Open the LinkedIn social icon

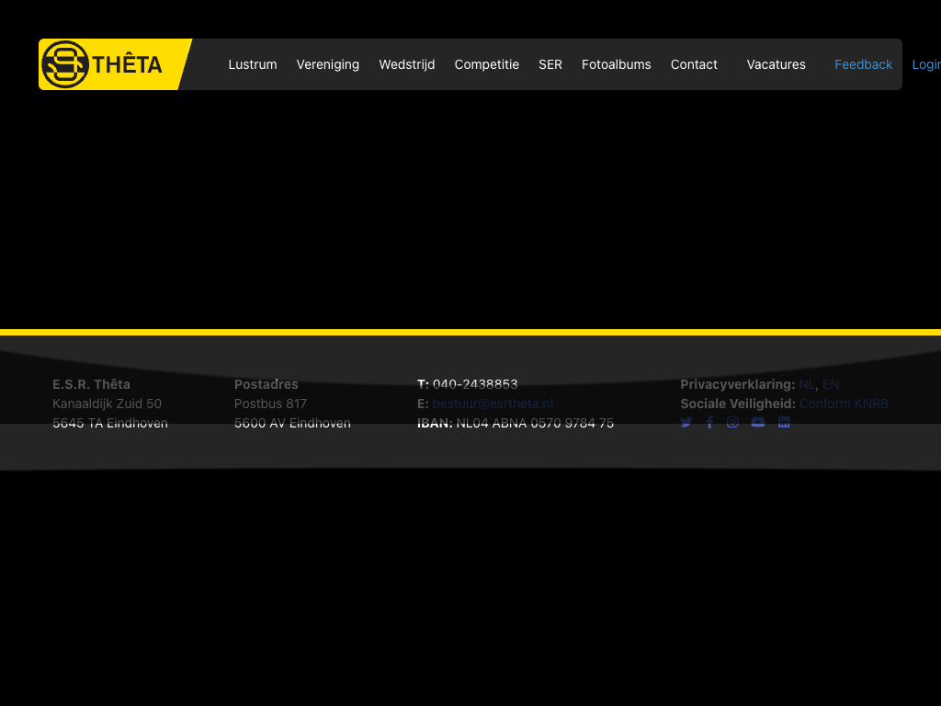click(784, 423)
